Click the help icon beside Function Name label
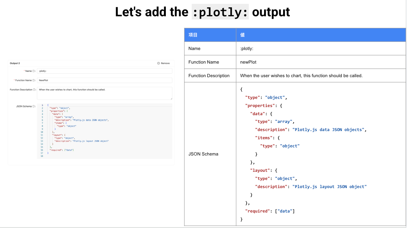407x228 pixels. (34, 80)
